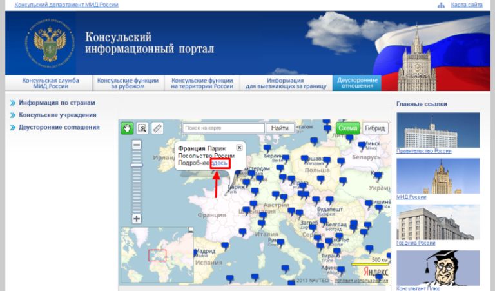Expand Консульские учреждения section
The image size is (495, 291).
(57, 115)
